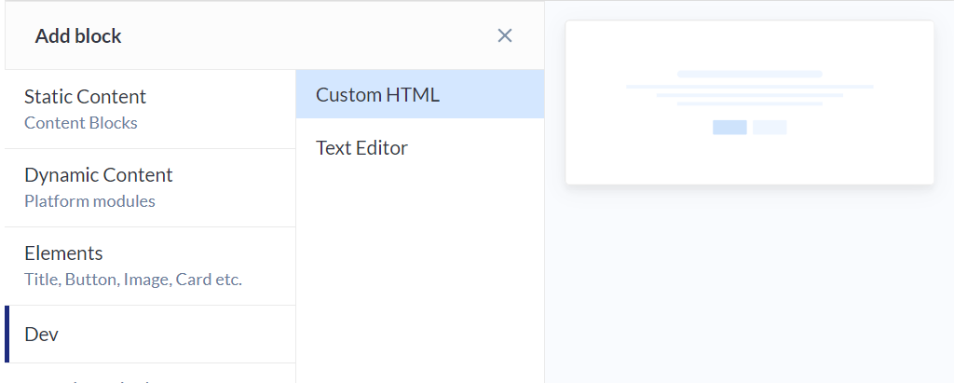Click the Content Blocks subtitle text
The height and width of the screenshot is (383, 954).
tap(81, 123)
